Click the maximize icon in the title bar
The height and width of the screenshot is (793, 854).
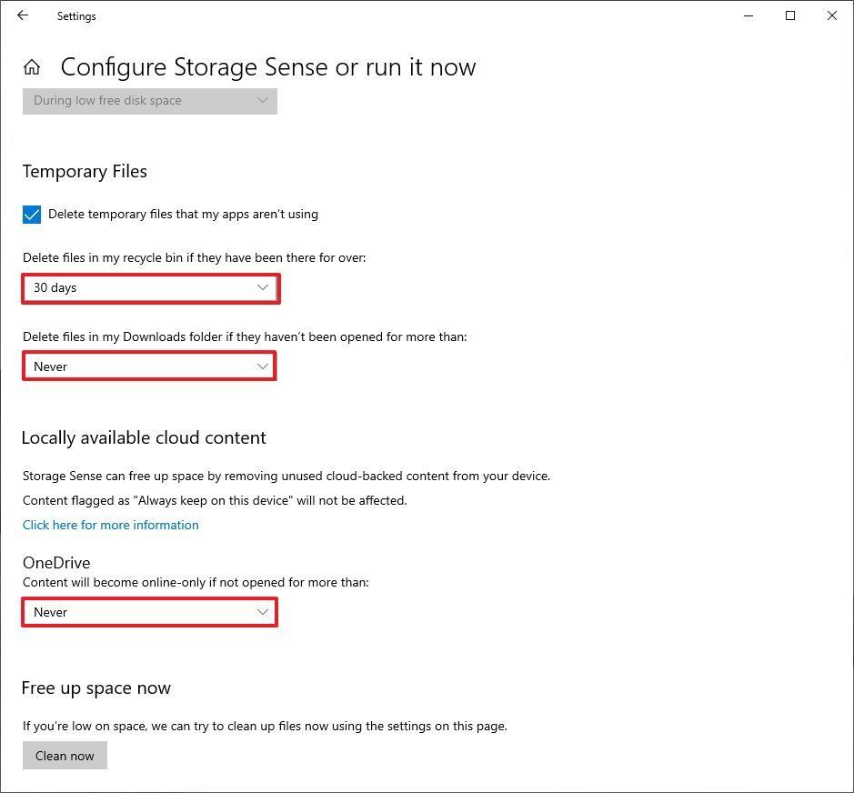(x=789, y=15)
